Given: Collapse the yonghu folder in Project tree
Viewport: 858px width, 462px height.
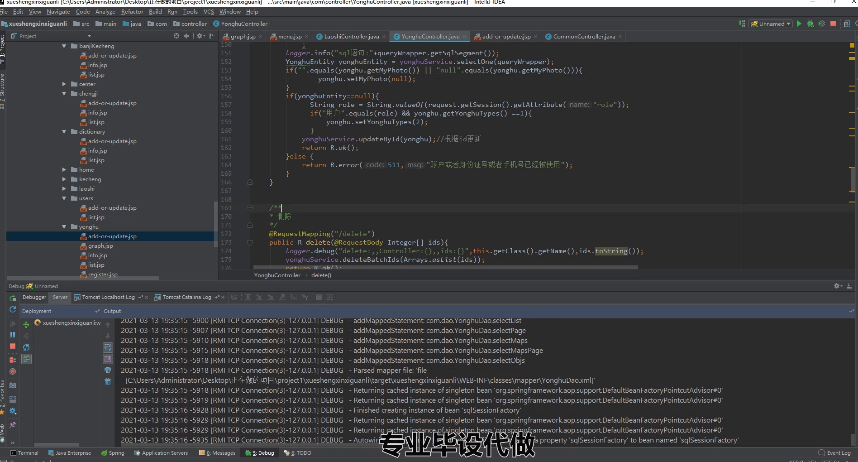Looking at the screenshot, I should coord(65,226).
